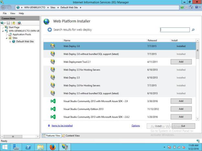Click Visual Studio Community Edition 2013 icon
Viewport: 202px width, 151px height.
(x=53, y=109)
